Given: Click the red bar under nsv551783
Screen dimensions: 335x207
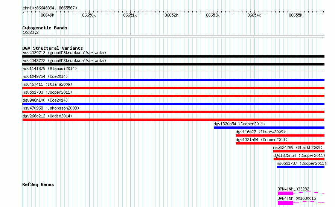Looking at the screenshot, I should coord(173,96).
